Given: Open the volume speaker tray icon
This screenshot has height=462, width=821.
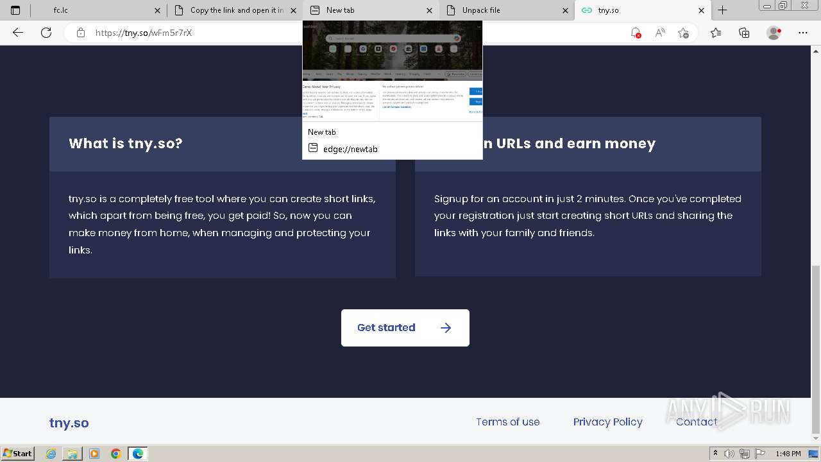Looking at the screenshot, I should coord(729,454).
